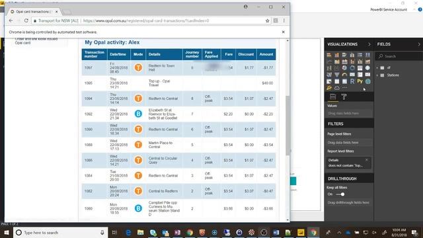Select the Waterfall chart visual

point(329,68)
